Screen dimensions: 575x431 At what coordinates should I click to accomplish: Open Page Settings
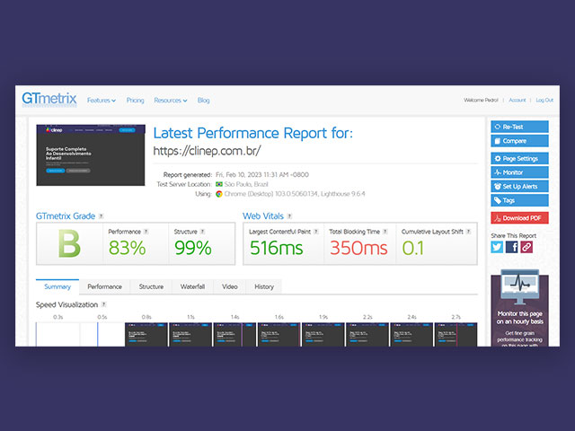coord(519,158)
